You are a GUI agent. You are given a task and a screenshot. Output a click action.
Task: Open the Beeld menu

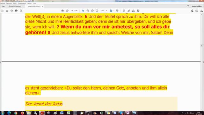pos(15,3)
